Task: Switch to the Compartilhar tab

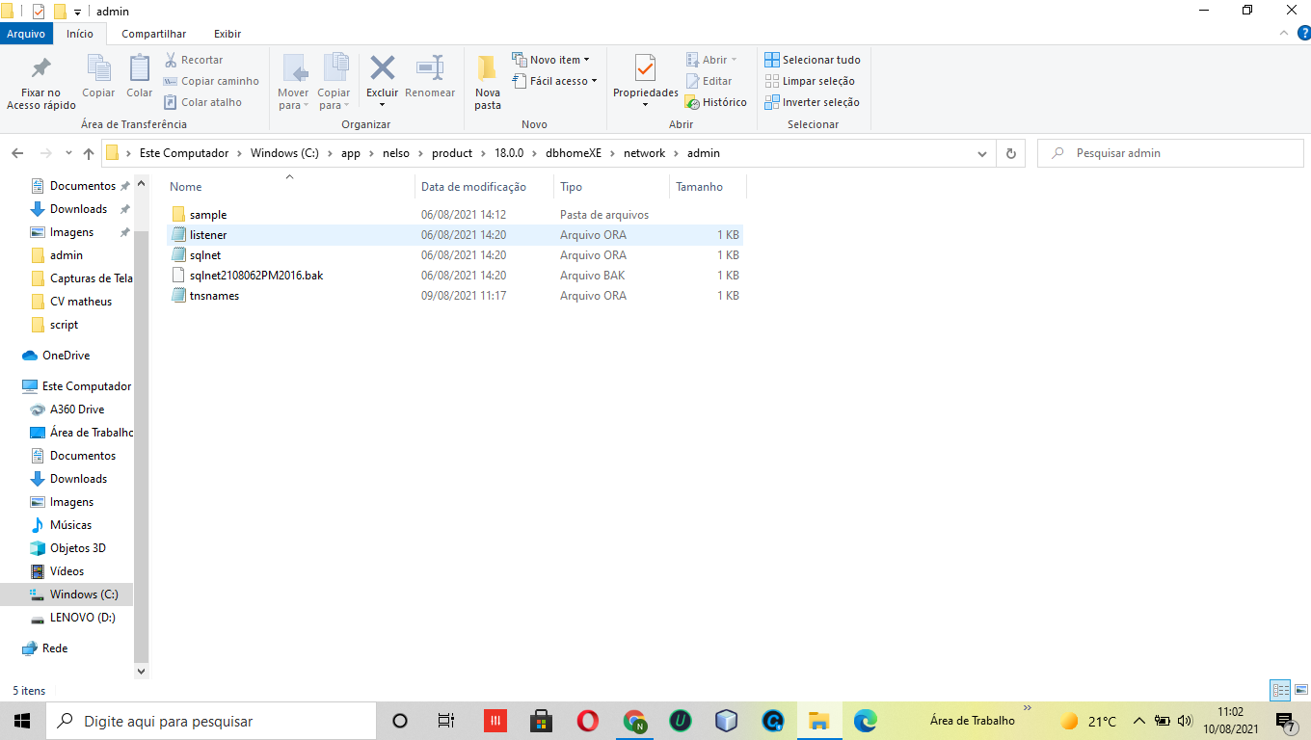Action: [x=154, y=34]
